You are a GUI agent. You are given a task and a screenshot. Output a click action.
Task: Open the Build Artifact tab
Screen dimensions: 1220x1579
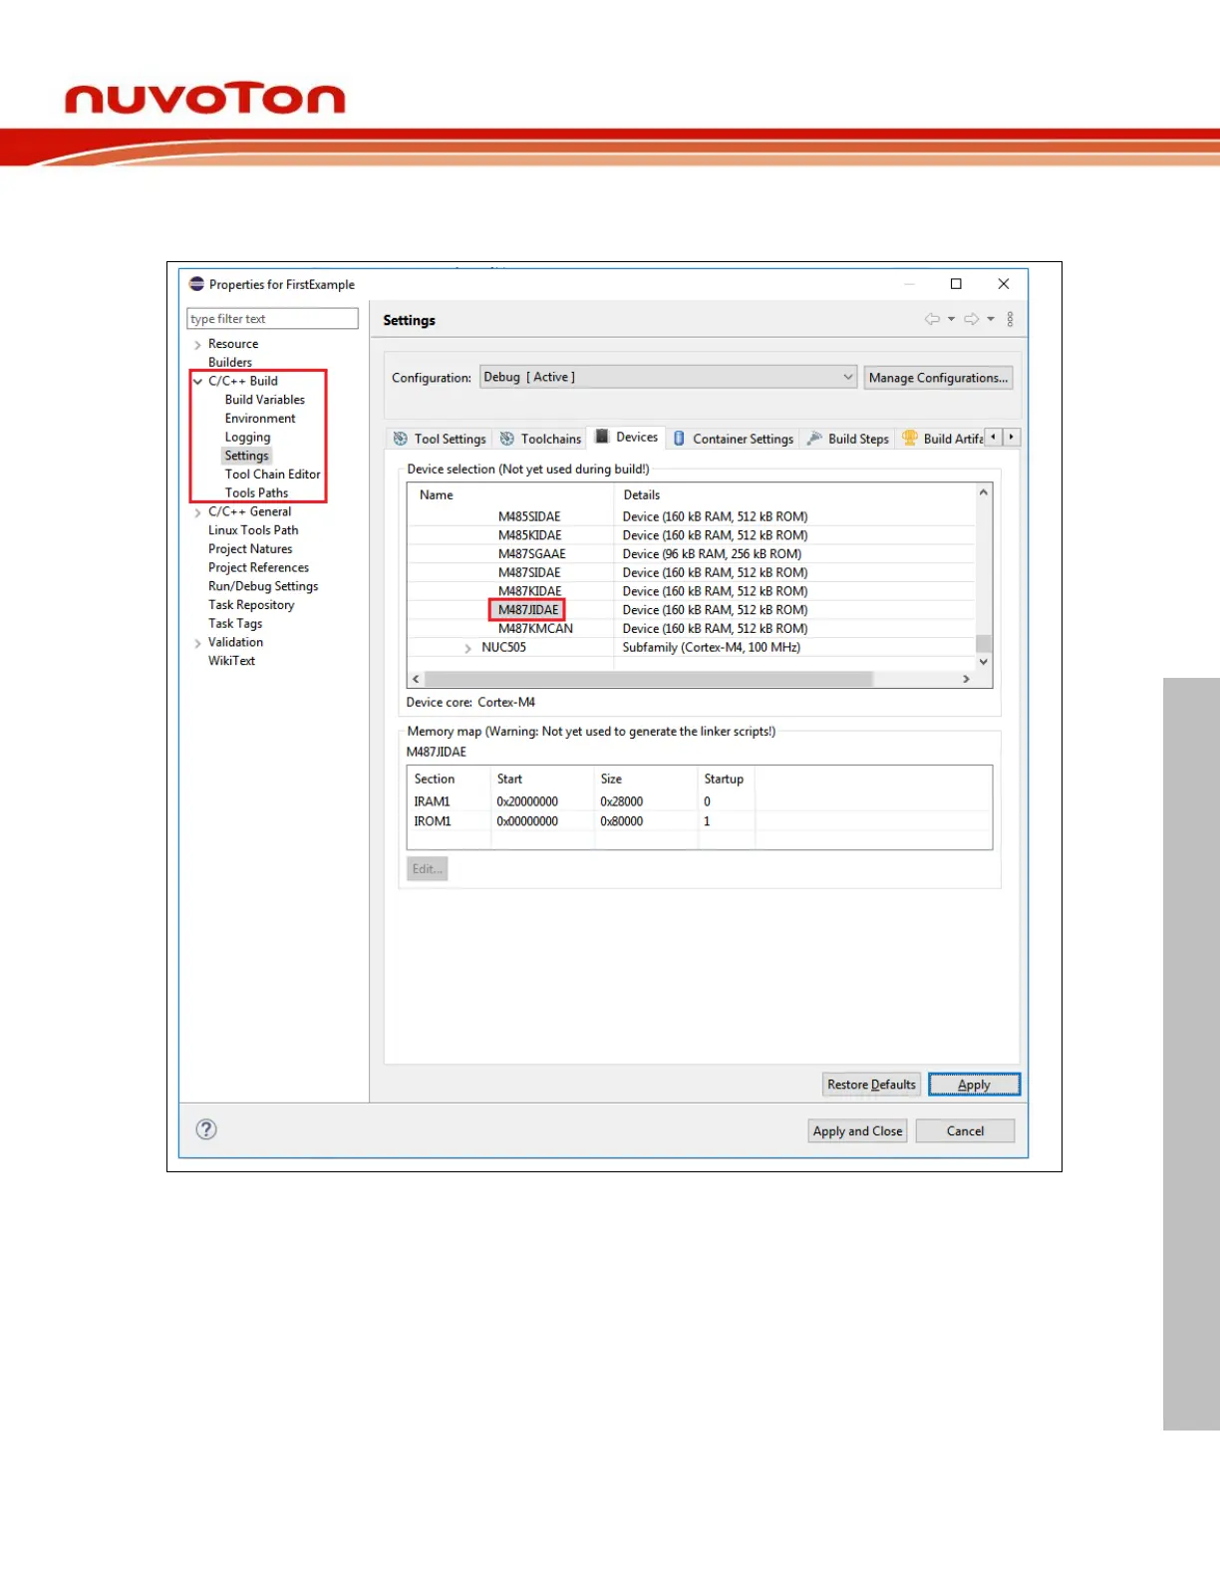pos(943,439)
